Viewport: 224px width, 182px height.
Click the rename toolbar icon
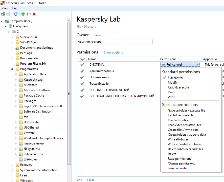29,14
